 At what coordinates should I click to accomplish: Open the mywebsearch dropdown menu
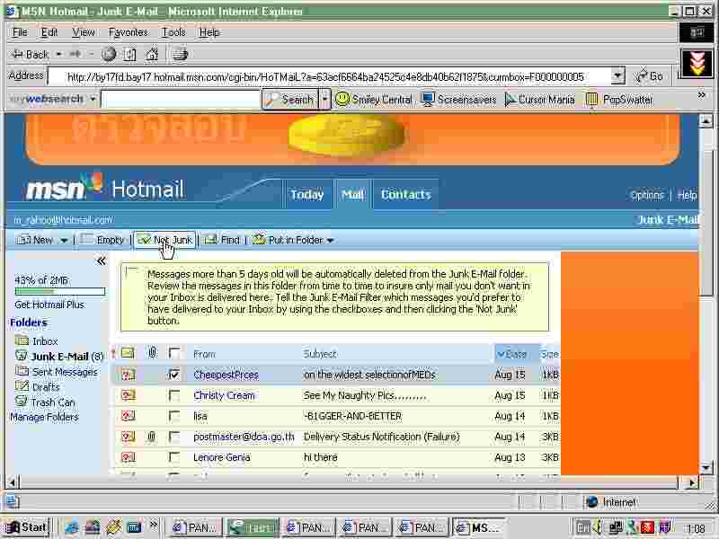[x=93, y=99]
